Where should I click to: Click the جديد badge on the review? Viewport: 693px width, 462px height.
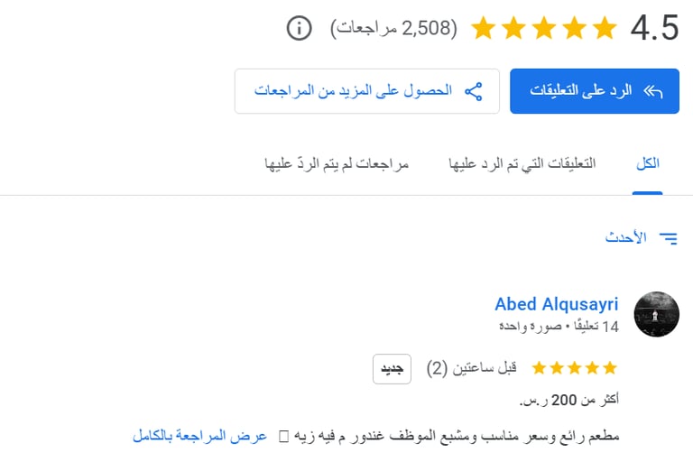tap(392, 369)
